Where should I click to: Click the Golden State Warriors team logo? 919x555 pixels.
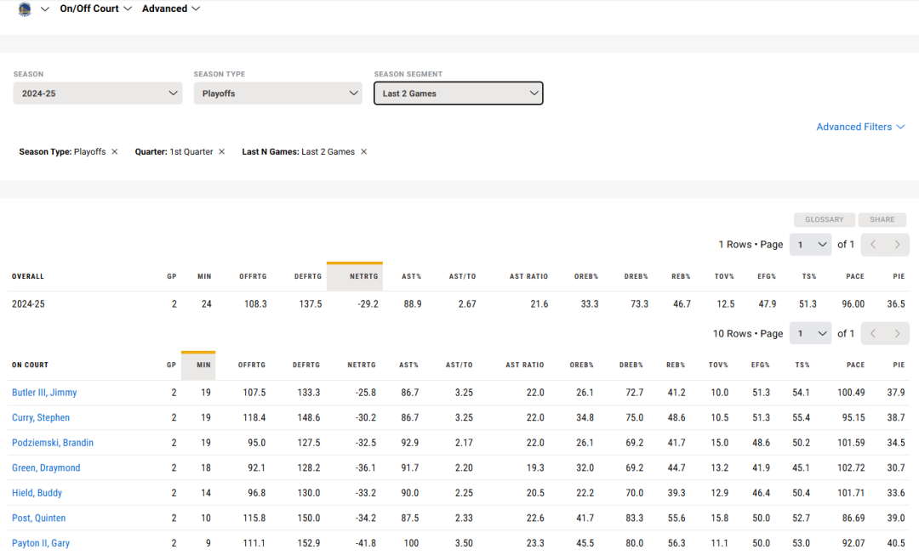coord(25,8)
